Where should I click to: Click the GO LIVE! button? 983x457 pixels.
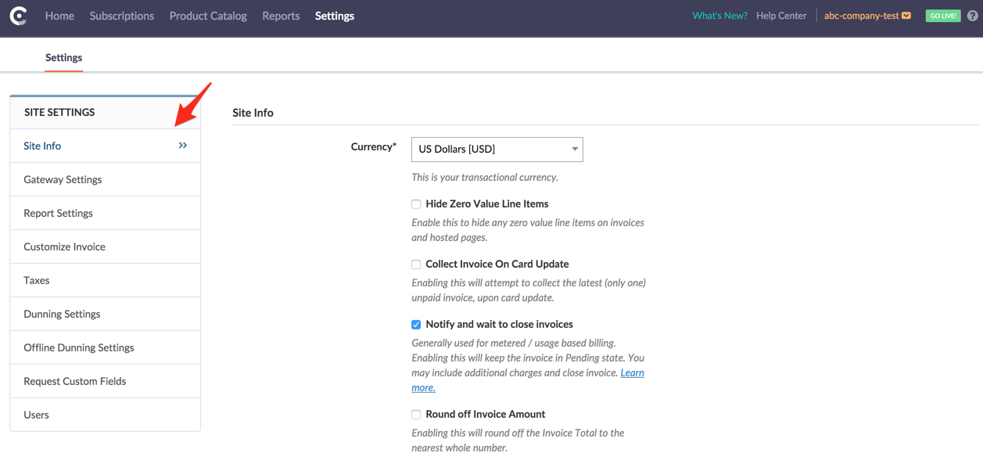(x=942, y=16)
